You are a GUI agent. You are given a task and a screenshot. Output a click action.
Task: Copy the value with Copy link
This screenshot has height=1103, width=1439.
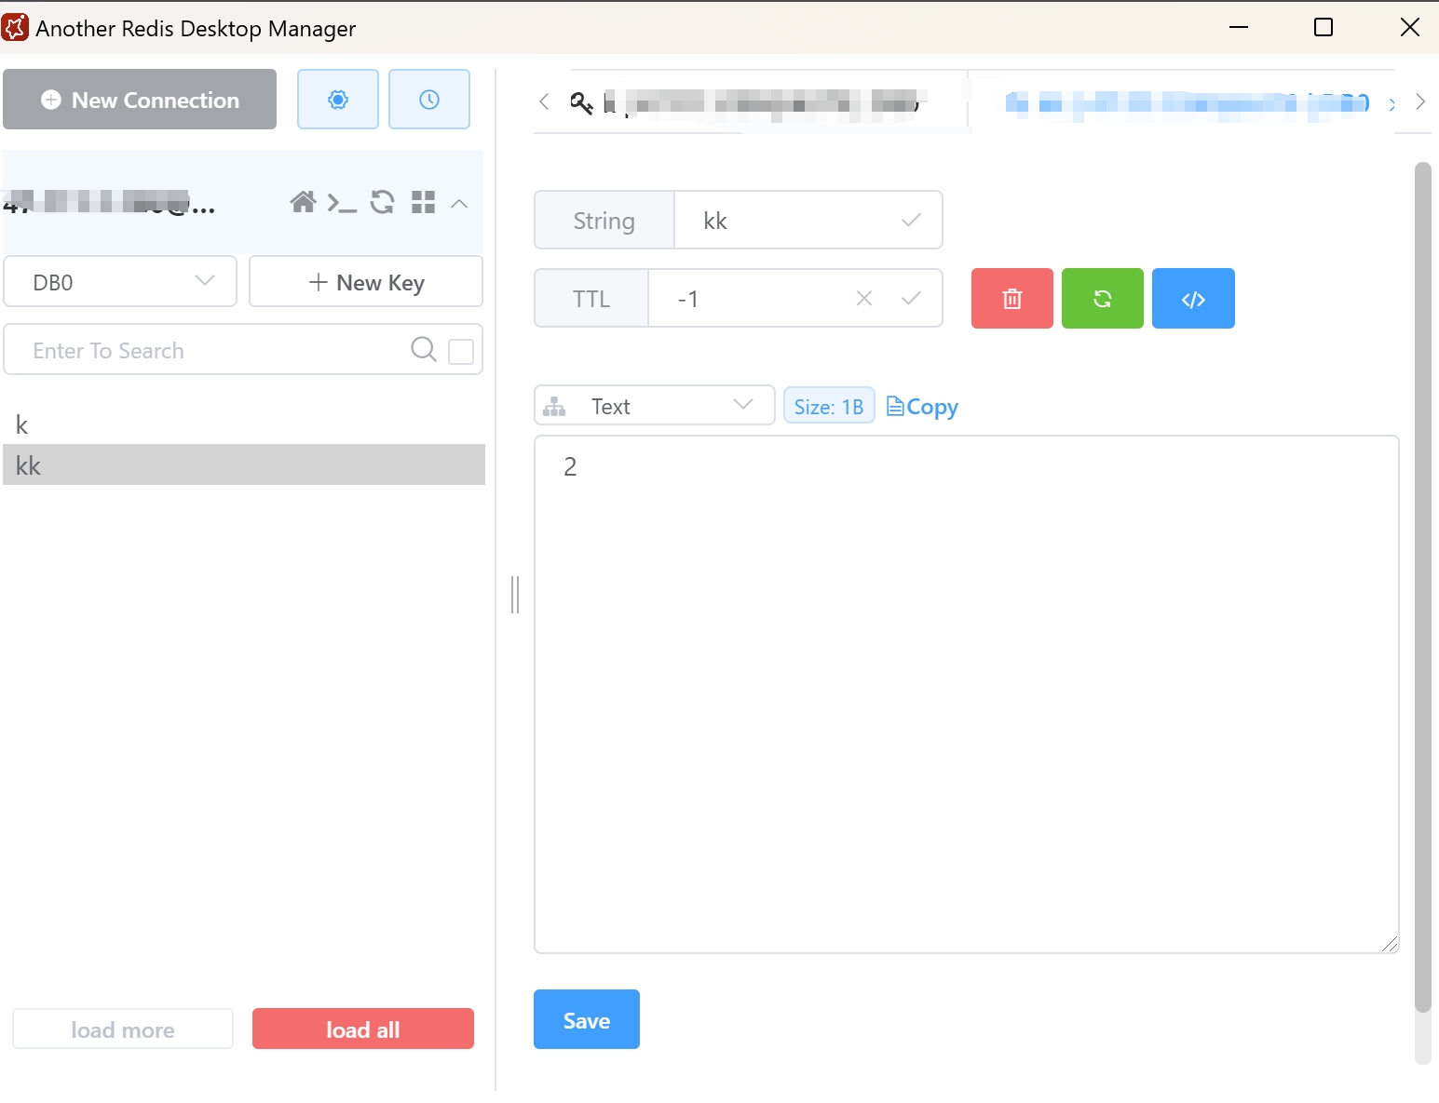coord(922,407)
